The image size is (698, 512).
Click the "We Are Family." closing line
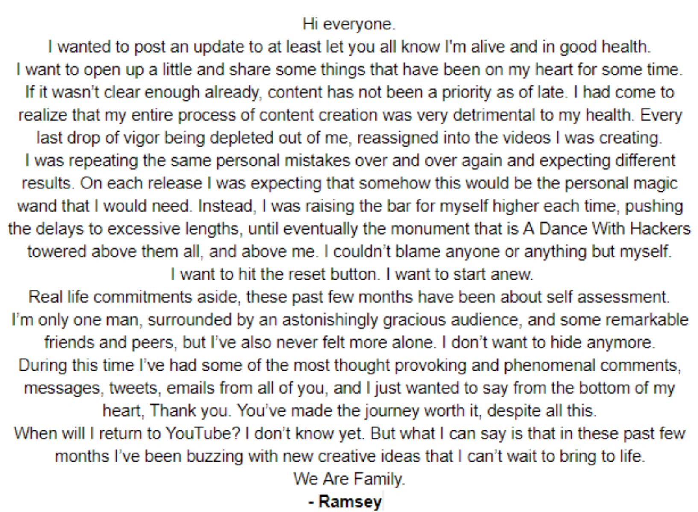pyautogui.click(x=349, y=479)
